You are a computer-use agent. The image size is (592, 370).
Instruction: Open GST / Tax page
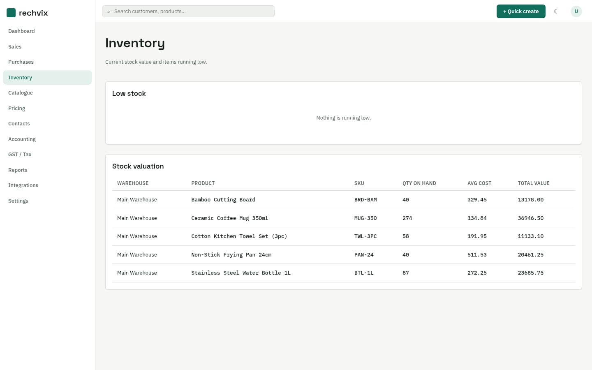click(x=47, y=155)
